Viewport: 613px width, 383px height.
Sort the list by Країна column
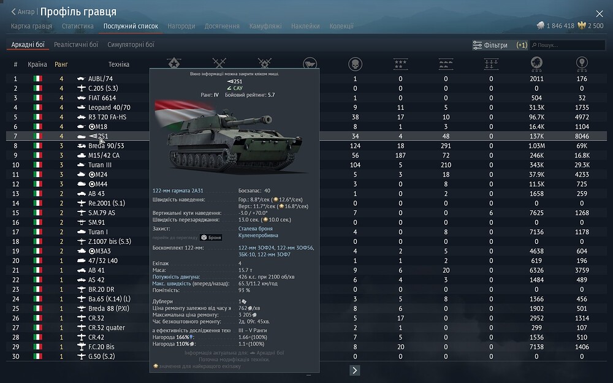[37, 64]
